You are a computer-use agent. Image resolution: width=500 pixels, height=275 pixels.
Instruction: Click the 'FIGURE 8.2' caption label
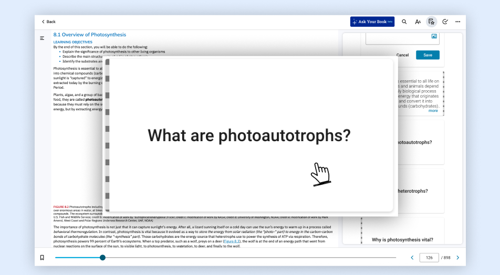pyautogui.click(x=61, y=207)
